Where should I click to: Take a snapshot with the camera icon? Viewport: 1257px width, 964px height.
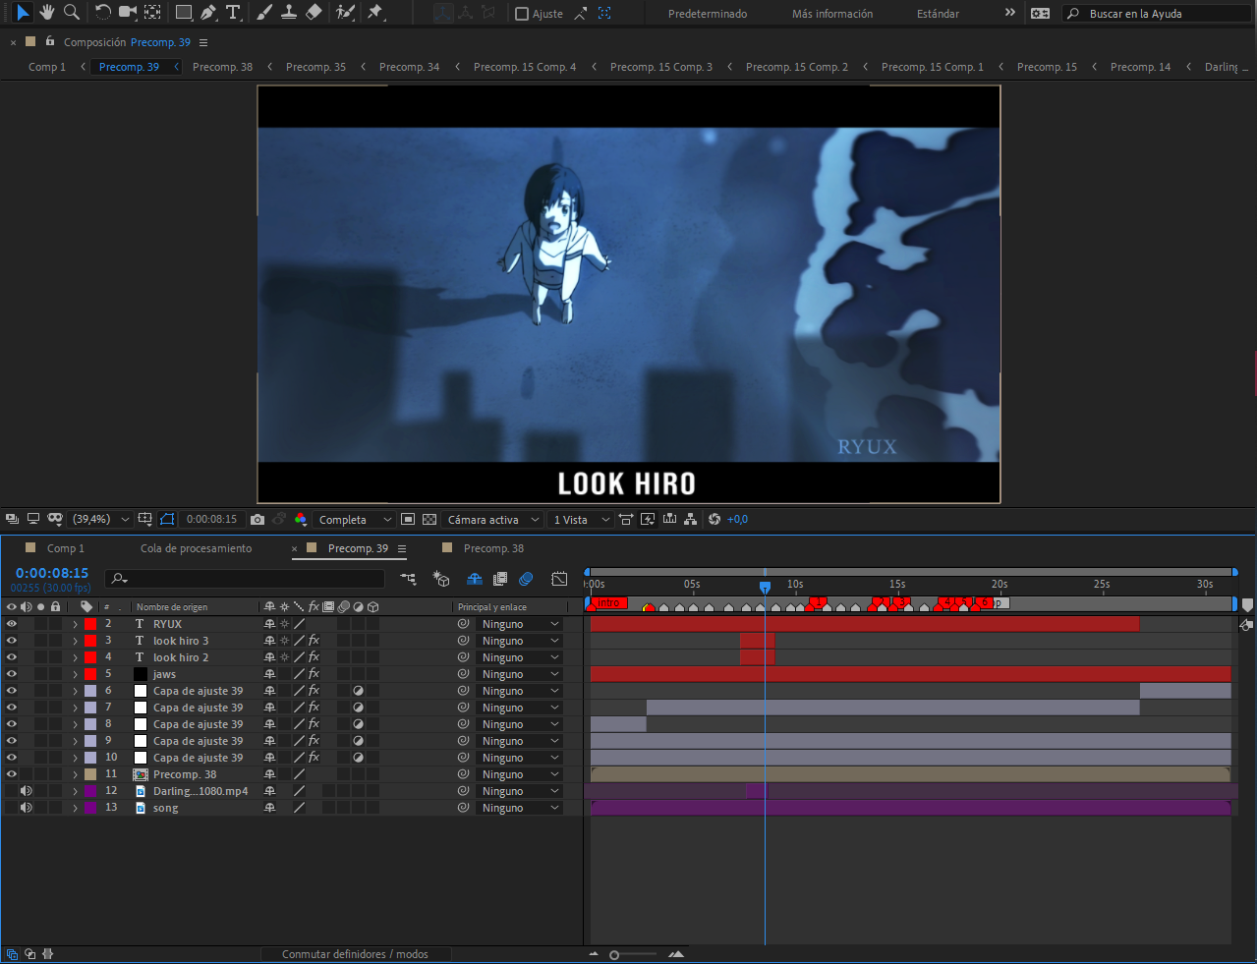257,520
